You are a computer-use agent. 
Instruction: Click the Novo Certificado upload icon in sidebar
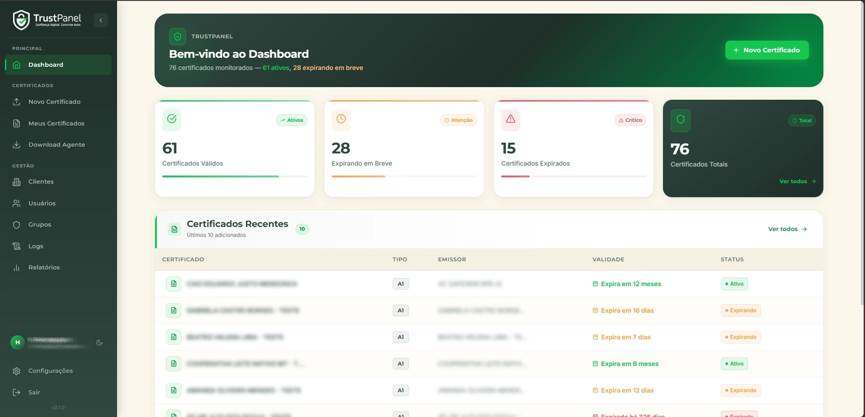[x=17, y=102]
